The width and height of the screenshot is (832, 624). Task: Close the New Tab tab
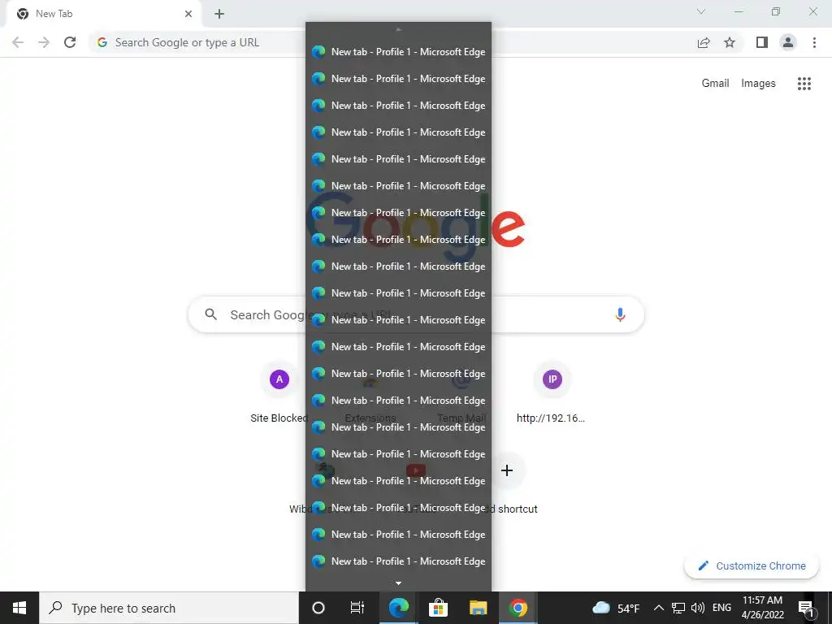coord(188,14)
